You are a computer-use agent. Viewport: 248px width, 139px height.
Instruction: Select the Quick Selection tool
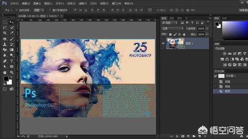(x=12, y=27)
